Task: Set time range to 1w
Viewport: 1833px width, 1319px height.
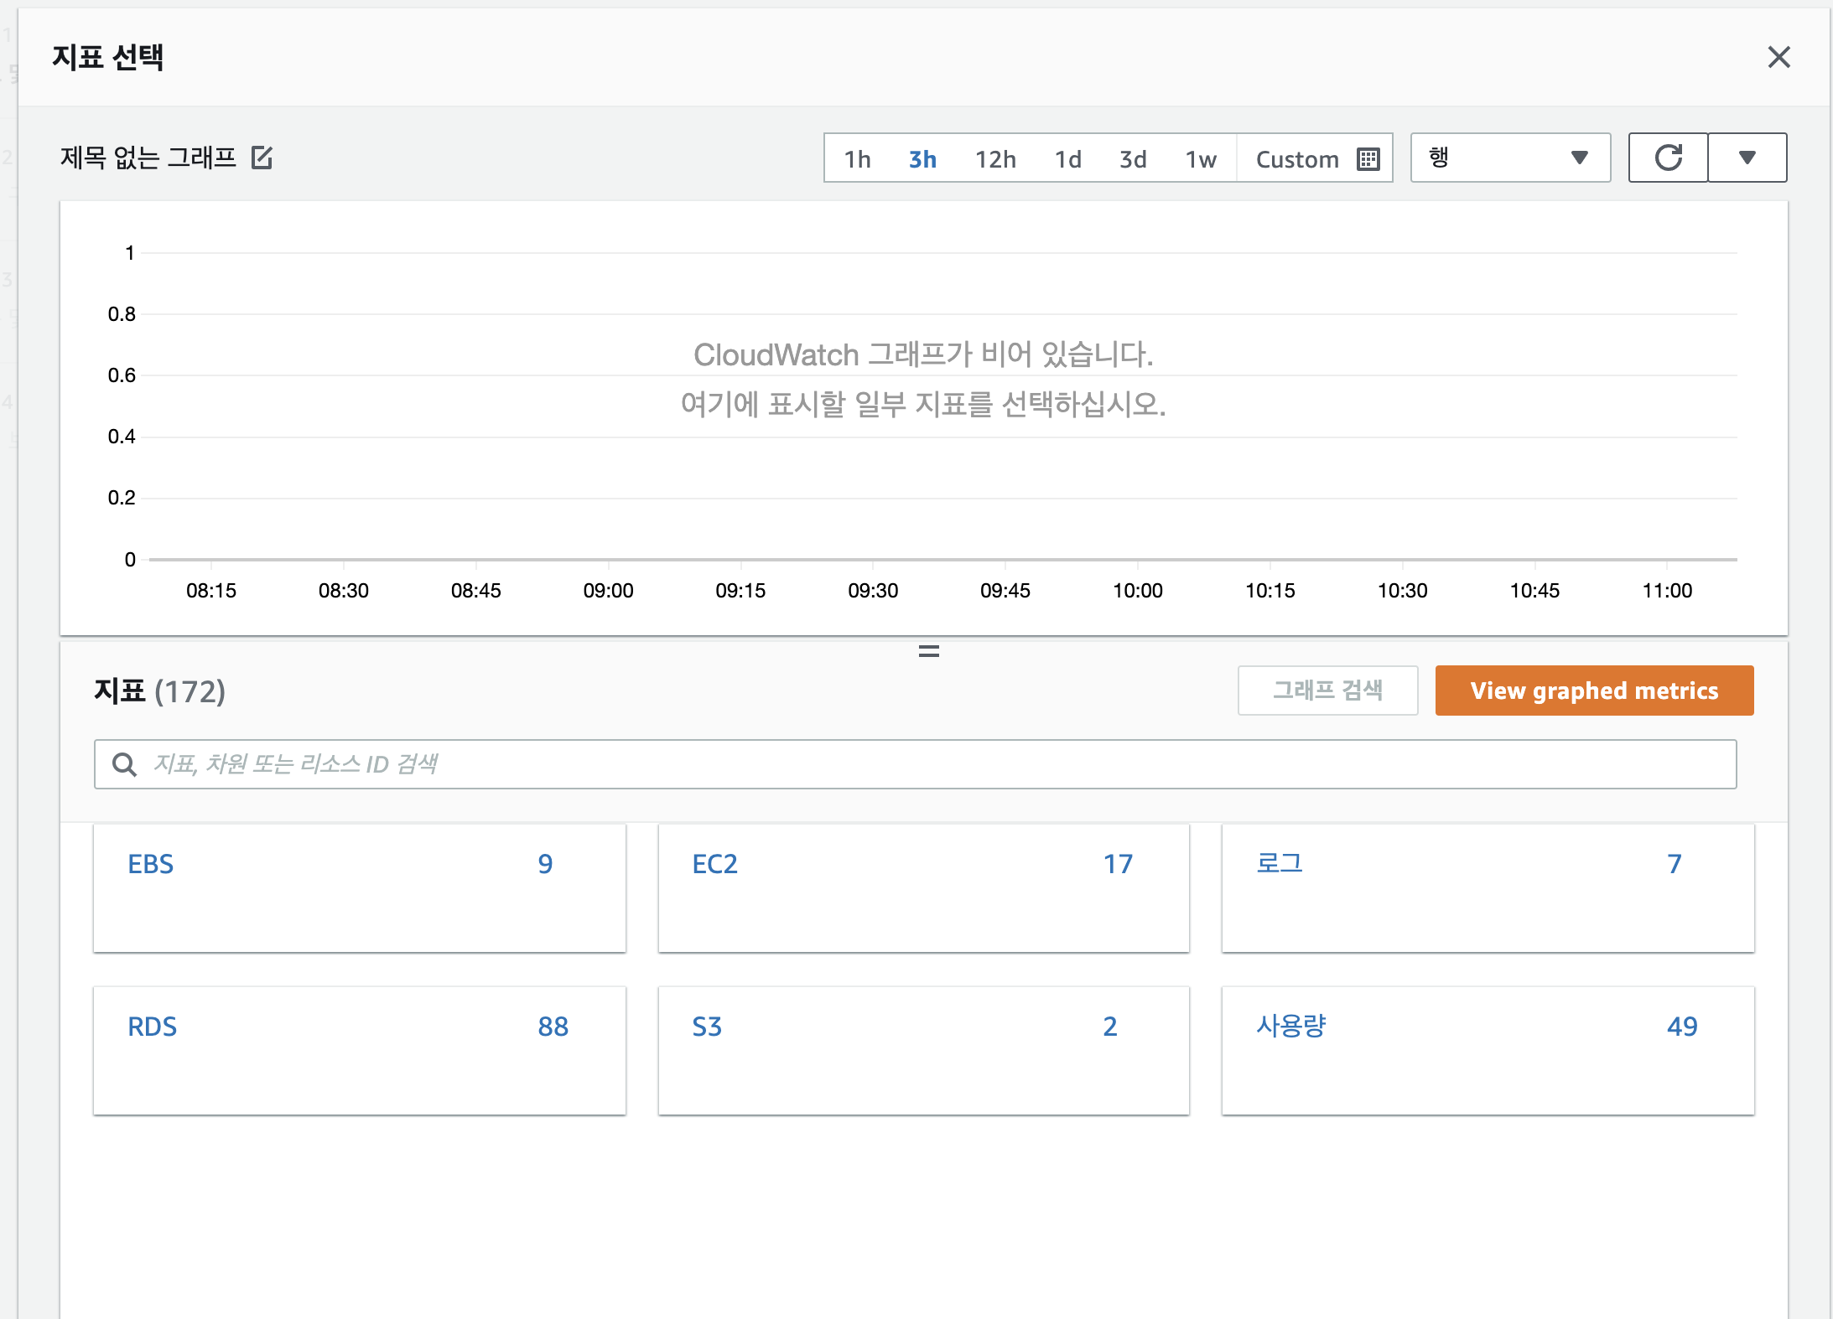Action: click(x=1200, y=158)
